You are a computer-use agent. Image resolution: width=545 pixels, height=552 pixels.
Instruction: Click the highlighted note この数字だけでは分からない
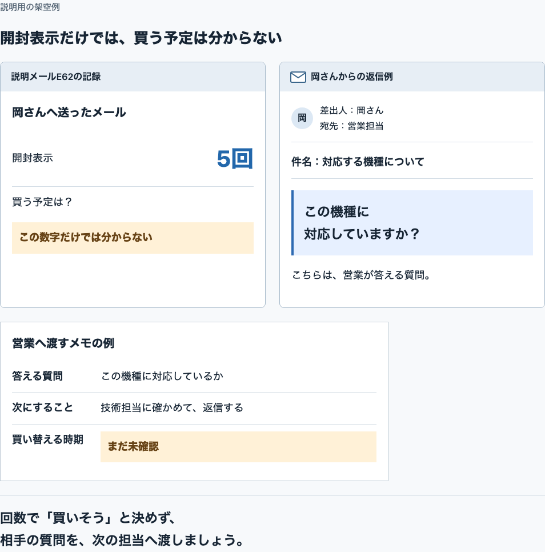[133, 238]
